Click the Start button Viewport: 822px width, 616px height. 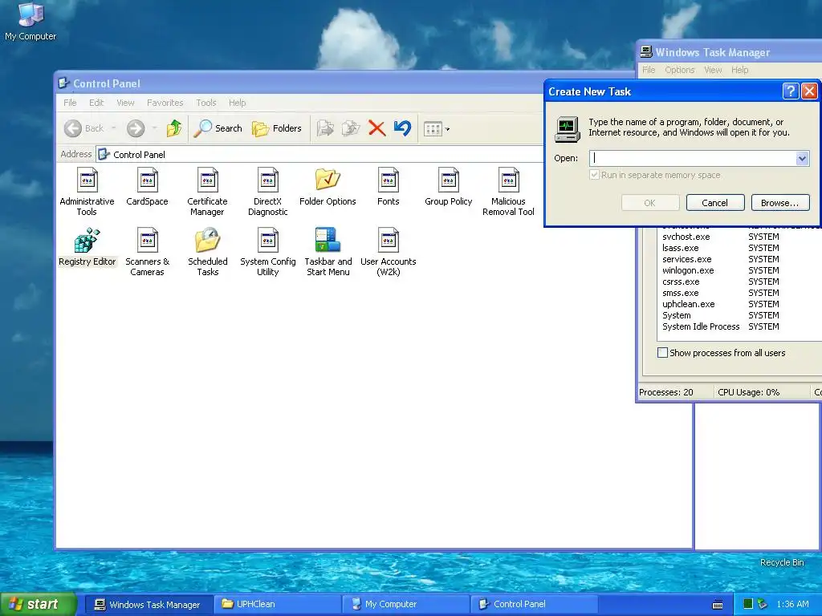(x=39, y=604)
